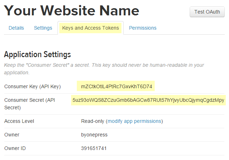Click the Consumer Key (API Key) label
229x160 pixels.
[33, 86]
